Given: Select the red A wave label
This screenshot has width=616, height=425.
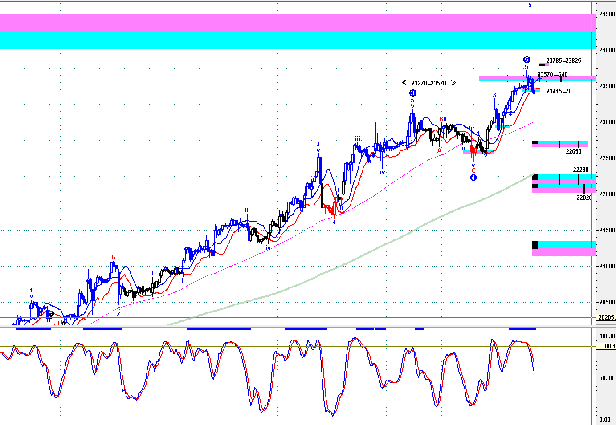Looking at the screenshot, I should pos(439,151).
